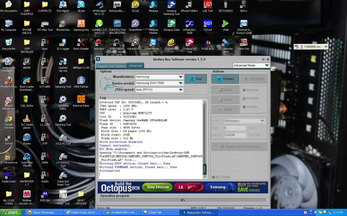Launch Google Chrome desktop icon
Viewport: 347px width, 216px height.
8,122
